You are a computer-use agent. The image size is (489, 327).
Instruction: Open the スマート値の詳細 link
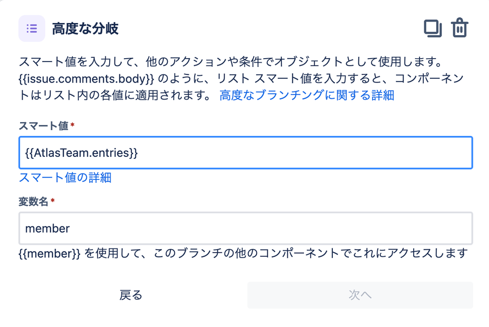(x=65, y=178)
